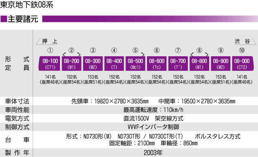This screenshot has width=258, height=157.
Task: Click circled car number ②
Action: coord(71,50)
